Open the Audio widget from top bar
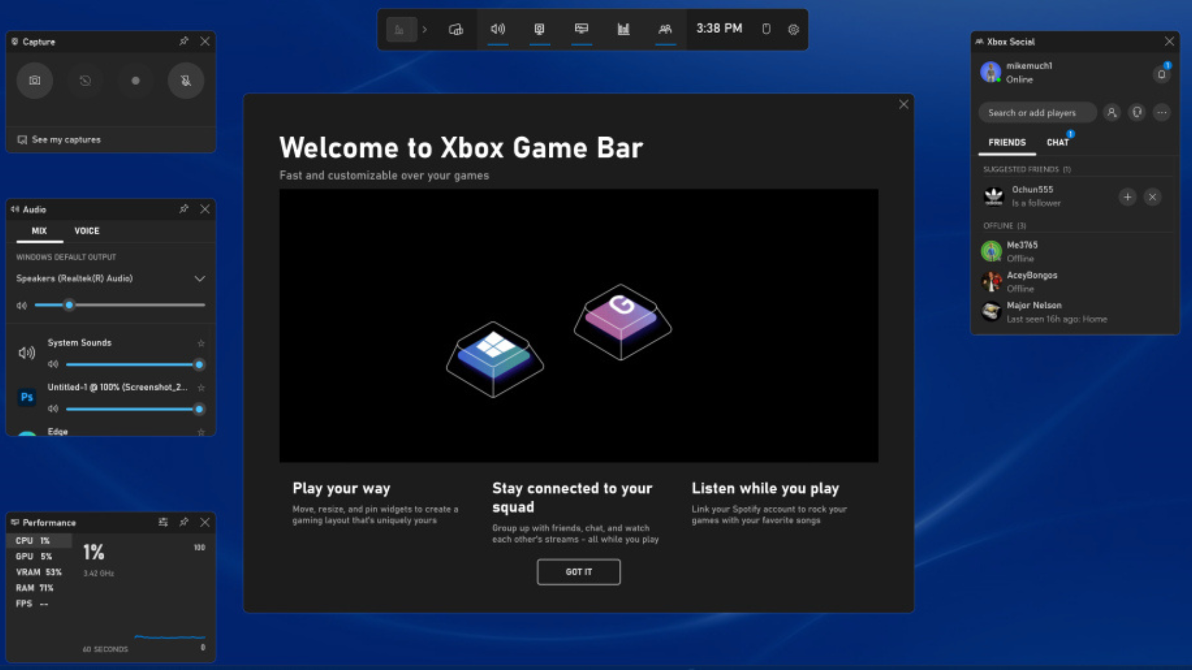The width and height of the screenshot is (1192, 670). pos(498,29)
